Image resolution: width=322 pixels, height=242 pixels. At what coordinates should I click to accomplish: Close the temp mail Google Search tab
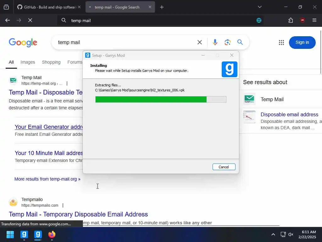(150, 7)
